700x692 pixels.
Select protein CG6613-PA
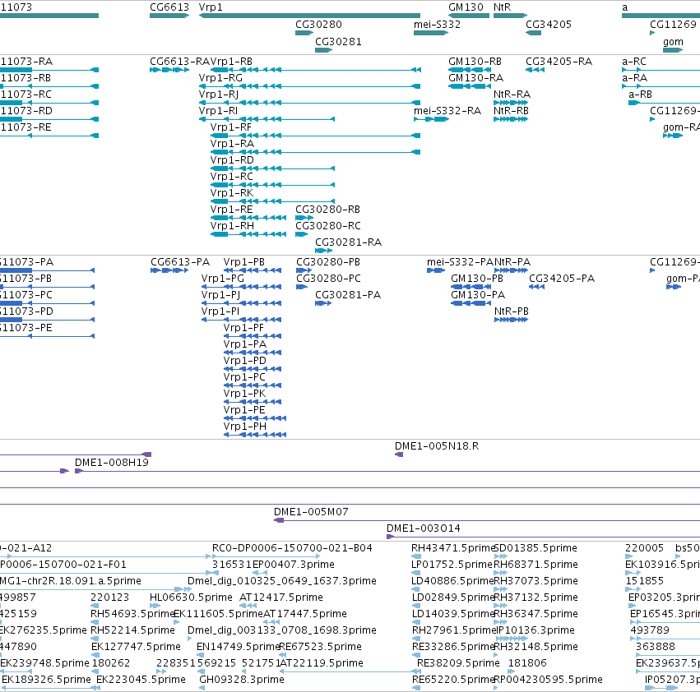pos(169,270)
